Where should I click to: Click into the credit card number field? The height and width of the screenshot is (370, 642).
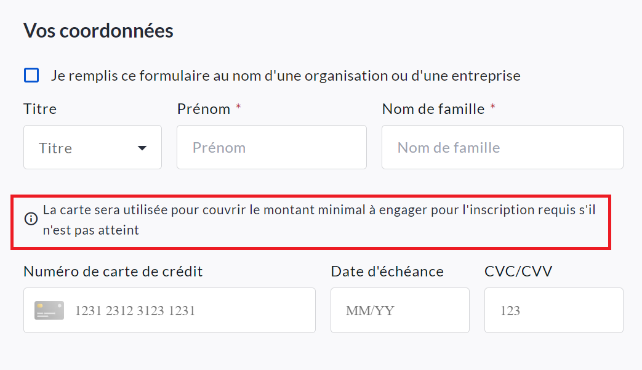(185, 310)
